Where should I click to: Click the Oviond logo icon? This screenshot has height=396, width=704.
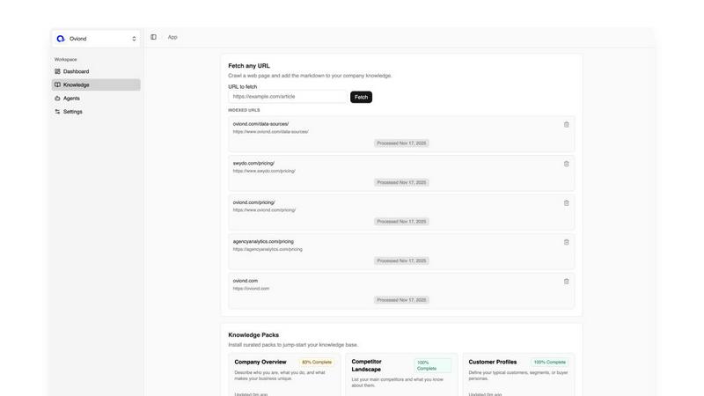pyautogui.click(x=61, y=39)
